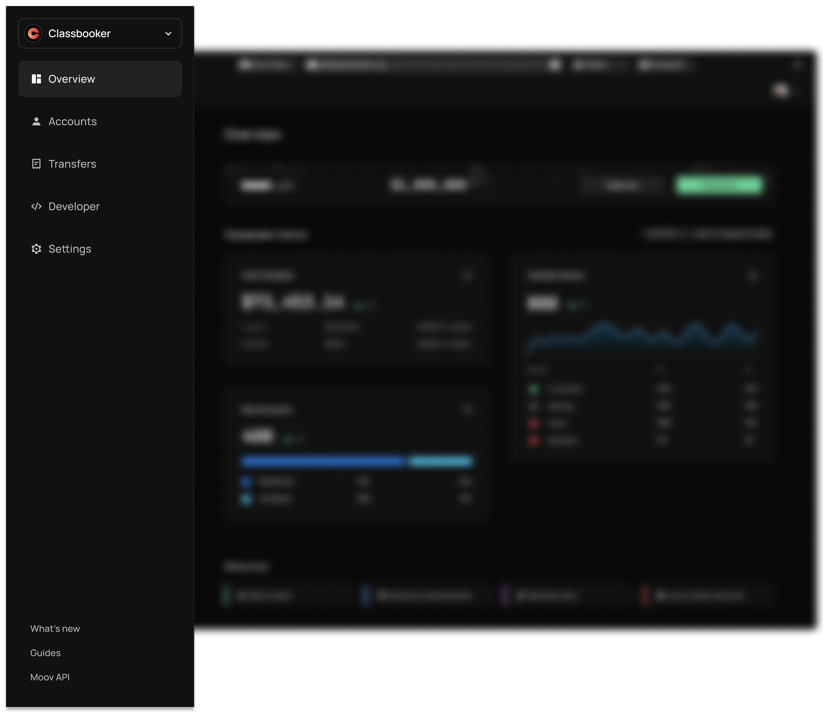Expand the Classbooker account chevron
The width and height of the screenshot is (823, 713).
click(x=168, y=34)
